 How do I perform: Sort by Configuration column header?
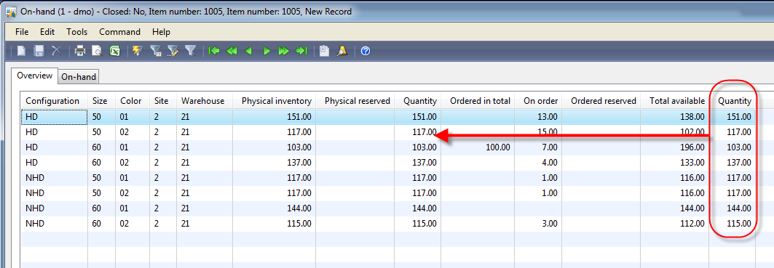[55, 101]
